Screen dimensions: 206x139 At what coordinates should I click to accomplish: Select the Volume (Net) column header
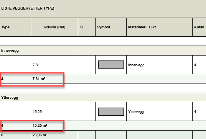54,27
